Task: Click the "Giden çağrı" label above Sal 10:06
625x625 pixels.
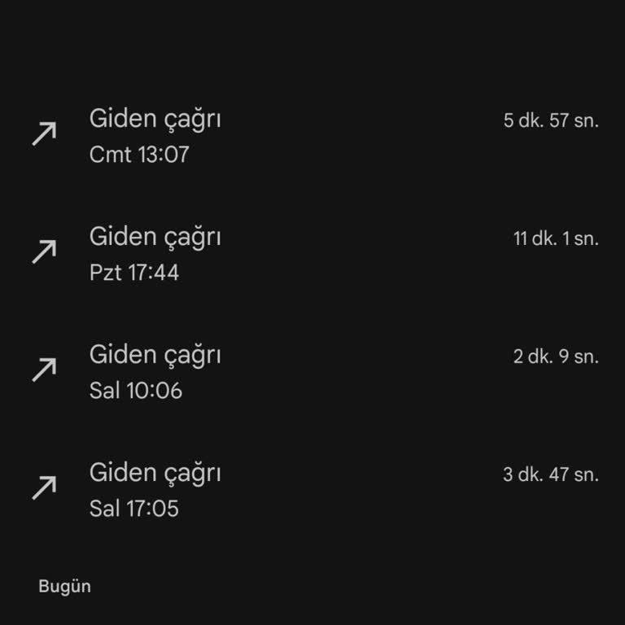Action: (155, 355)
